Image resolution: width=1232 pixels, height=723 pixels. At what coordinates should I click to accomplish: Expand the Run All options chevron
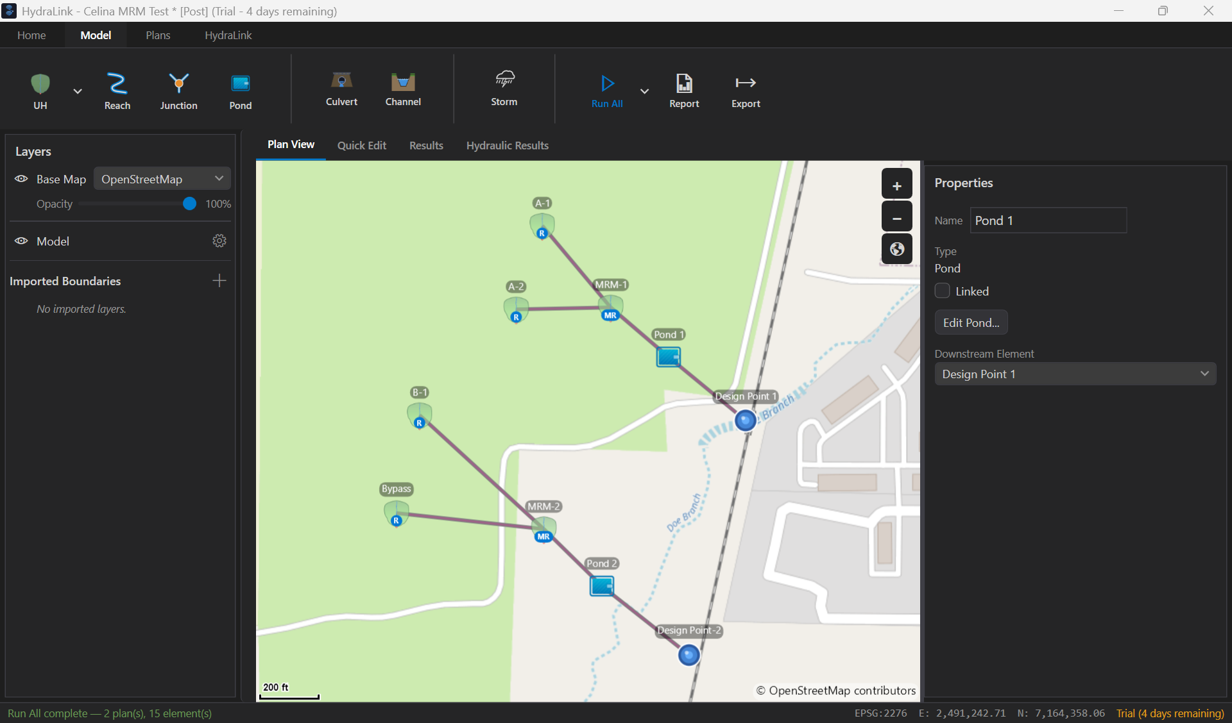coord(644,91)
